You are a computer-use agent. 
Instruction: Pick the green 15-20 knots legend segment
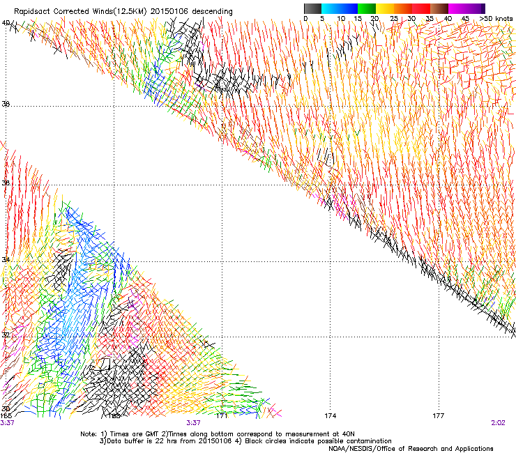(367, 8)
